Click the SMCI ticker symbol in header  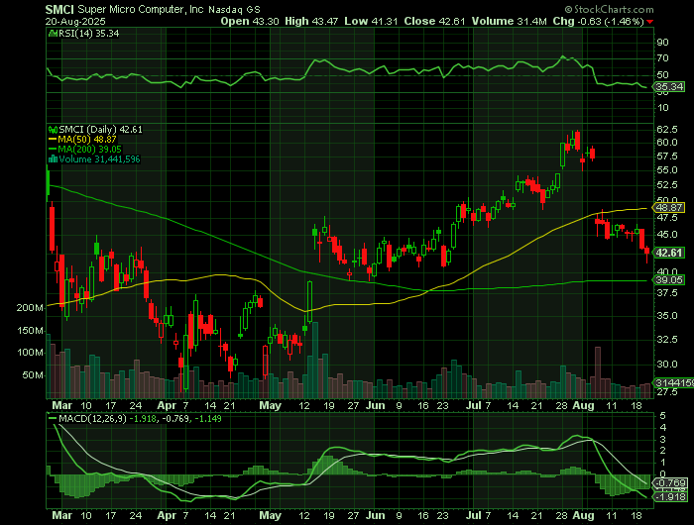point(59,9)
